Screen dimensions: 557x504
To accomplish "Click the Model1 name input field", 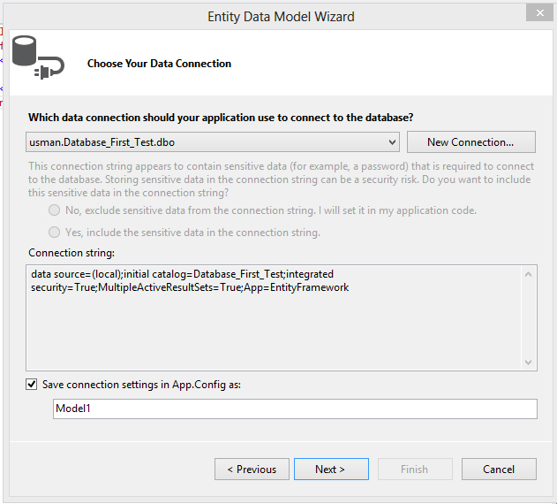I will [x=295, y=409].
